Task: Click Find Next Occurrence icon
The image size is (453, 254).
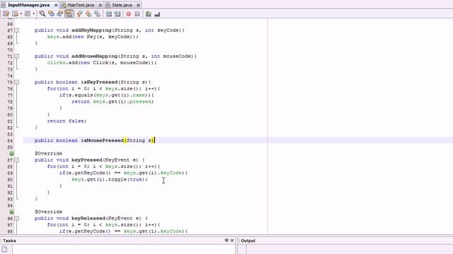Action: coord(59,13)
